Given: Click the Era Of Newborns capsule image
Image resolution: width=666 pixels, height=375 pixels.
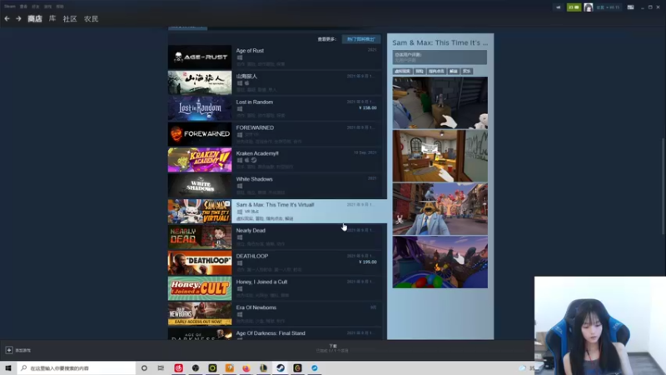Looking at the screenshot, I should pos(200,314).
